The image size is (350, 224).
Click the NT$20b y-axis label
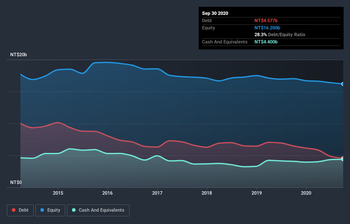pyautogui.click(x=18, y=55)
